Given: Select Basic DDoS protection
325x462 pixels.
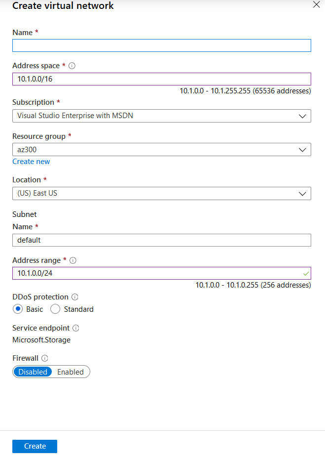Looking at the screenshot, I should point(18,309).
